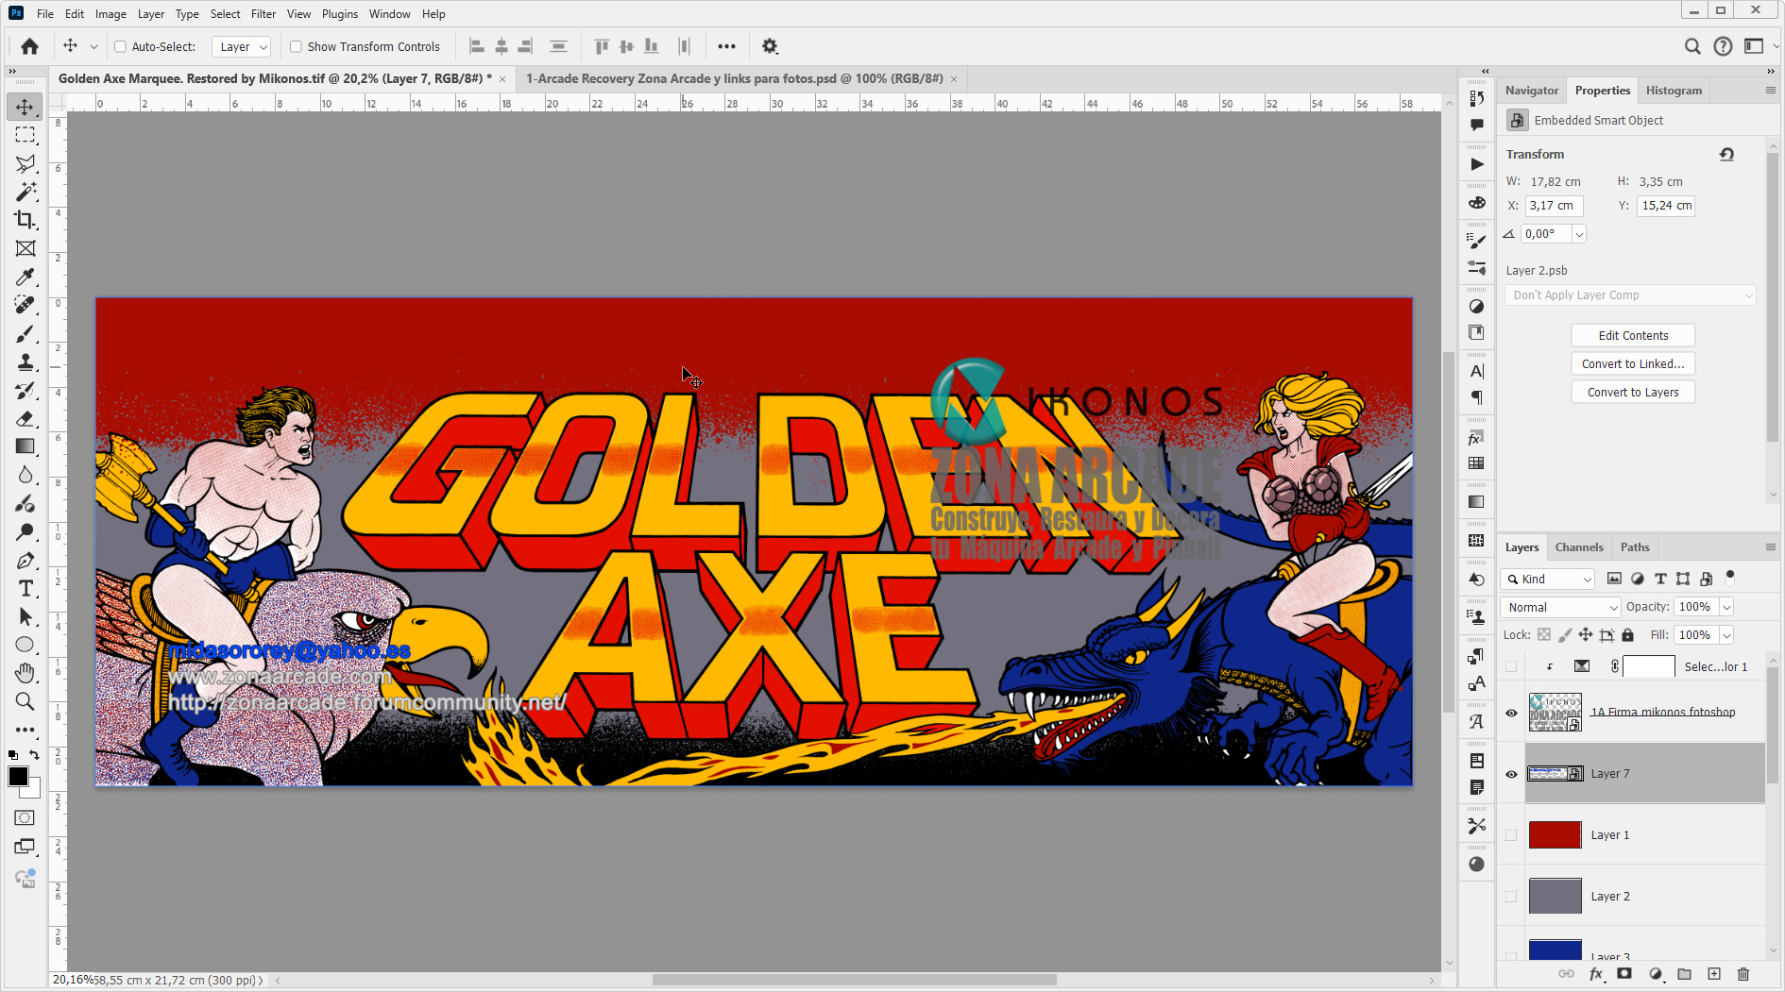Open the Filter menu
Screen dimensions: 1785x992
[263, 14]
